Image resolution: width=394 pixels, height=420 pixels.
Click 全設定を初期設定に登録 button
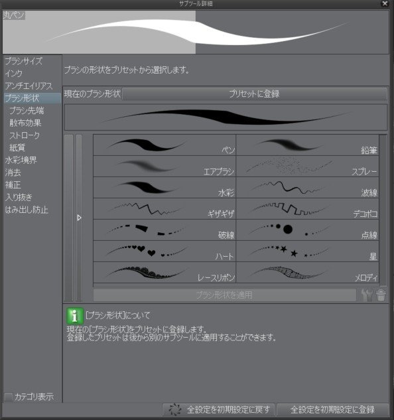click(x=332, y=409)
